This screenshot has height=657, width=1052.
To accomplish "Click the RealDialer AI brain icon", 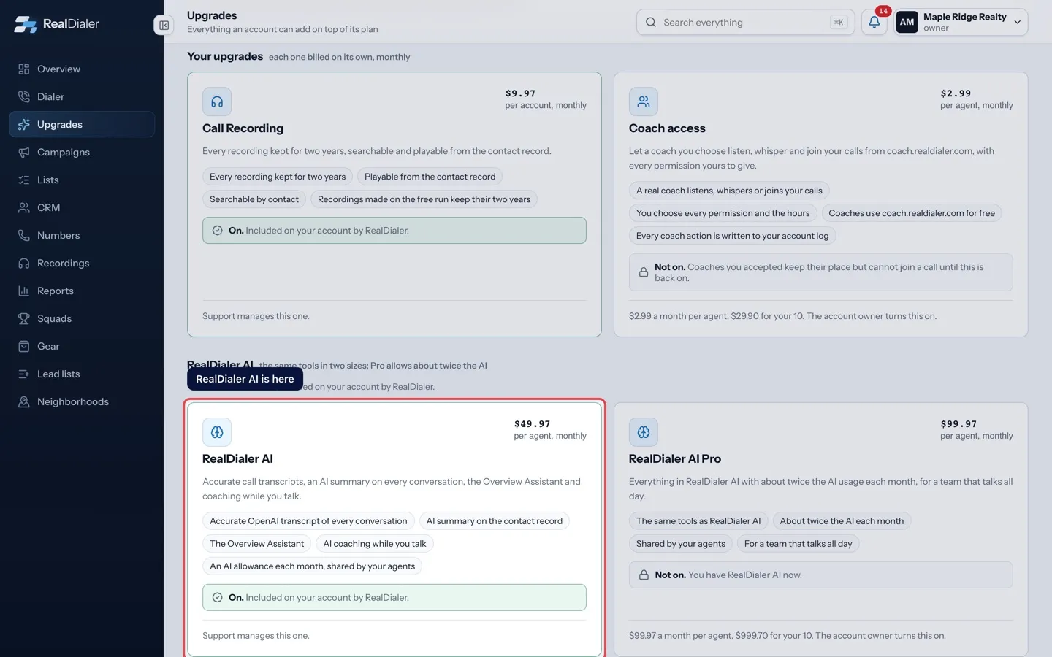I will point(217,432).
